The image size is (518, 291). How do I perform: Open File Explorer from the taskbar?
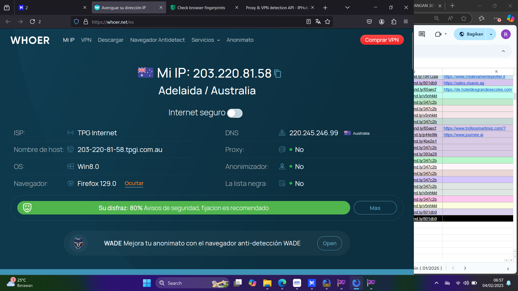click(267, 283)
